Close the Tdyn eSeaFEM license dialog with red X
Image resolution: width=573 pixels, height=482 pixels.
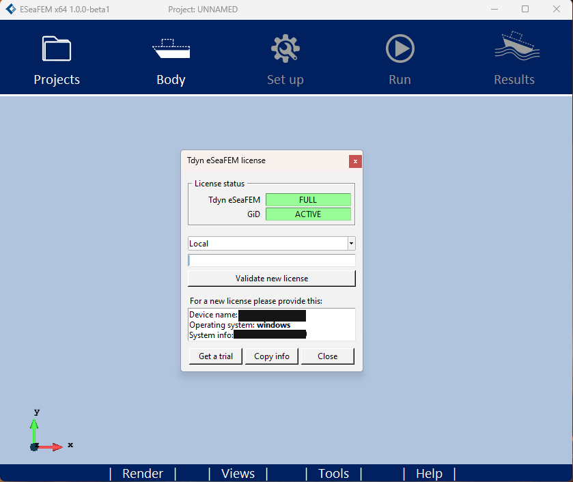tap(355, 161)
